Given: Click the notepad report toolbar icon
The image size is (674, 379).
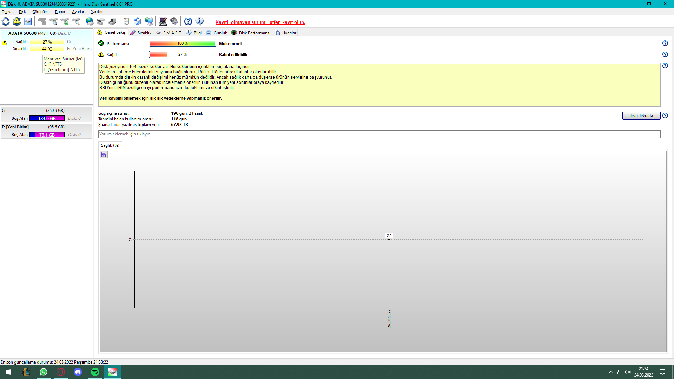Looking at the screenshot, I should coord(126,21).
